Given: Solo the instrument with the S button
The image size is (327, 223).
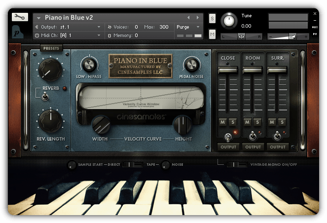Looking at the screenshot, I should (212, 18).
